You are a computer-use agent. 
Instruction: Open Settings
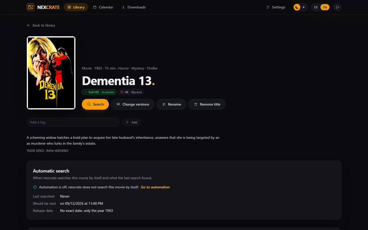[x=275, y=7]
